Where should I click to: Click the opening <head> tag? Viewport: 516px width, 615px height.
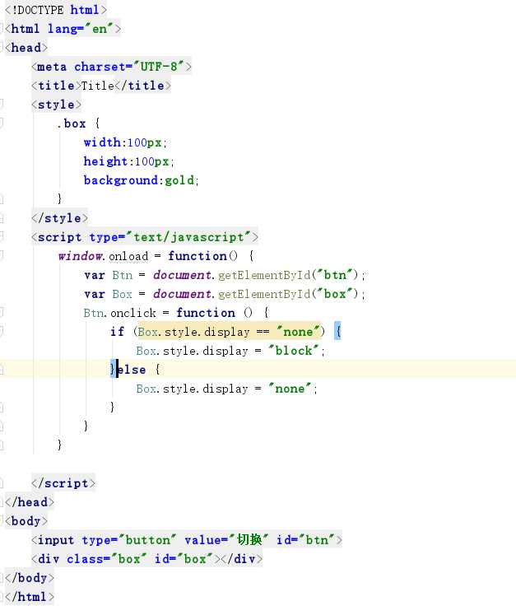(x=26, y=48)
